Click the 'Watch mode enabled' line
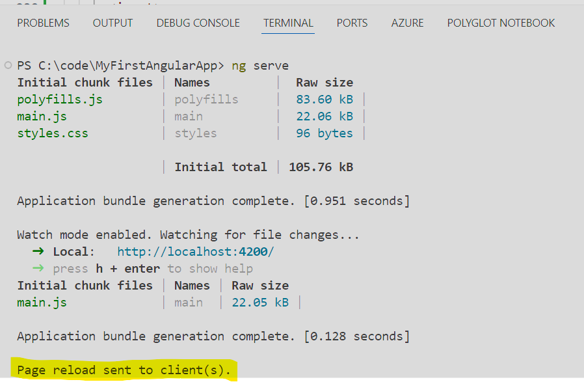Viewport: 584px width, 382px height. tap(188, 235)
